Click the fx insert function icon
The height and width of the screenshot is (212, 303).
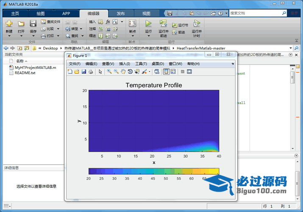[x=108, y=22]
